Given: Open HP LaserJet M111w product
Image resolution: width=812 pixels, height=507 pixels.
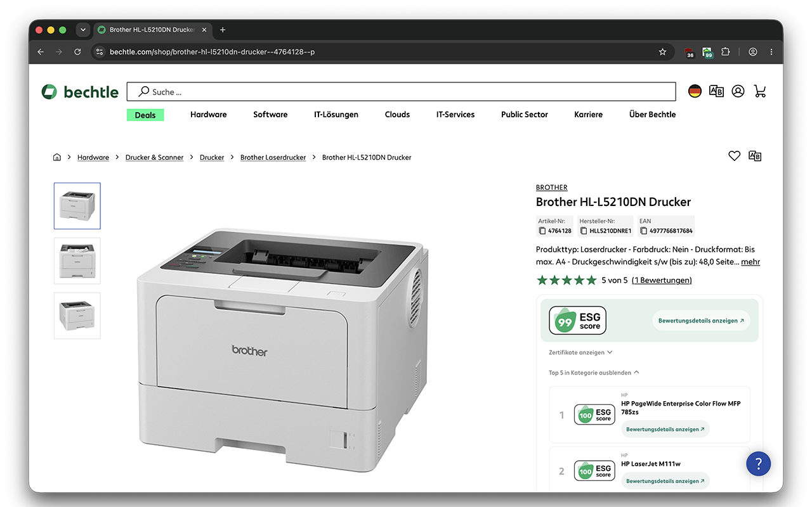Looking at the screenshot, I should [x=651, y=464].
